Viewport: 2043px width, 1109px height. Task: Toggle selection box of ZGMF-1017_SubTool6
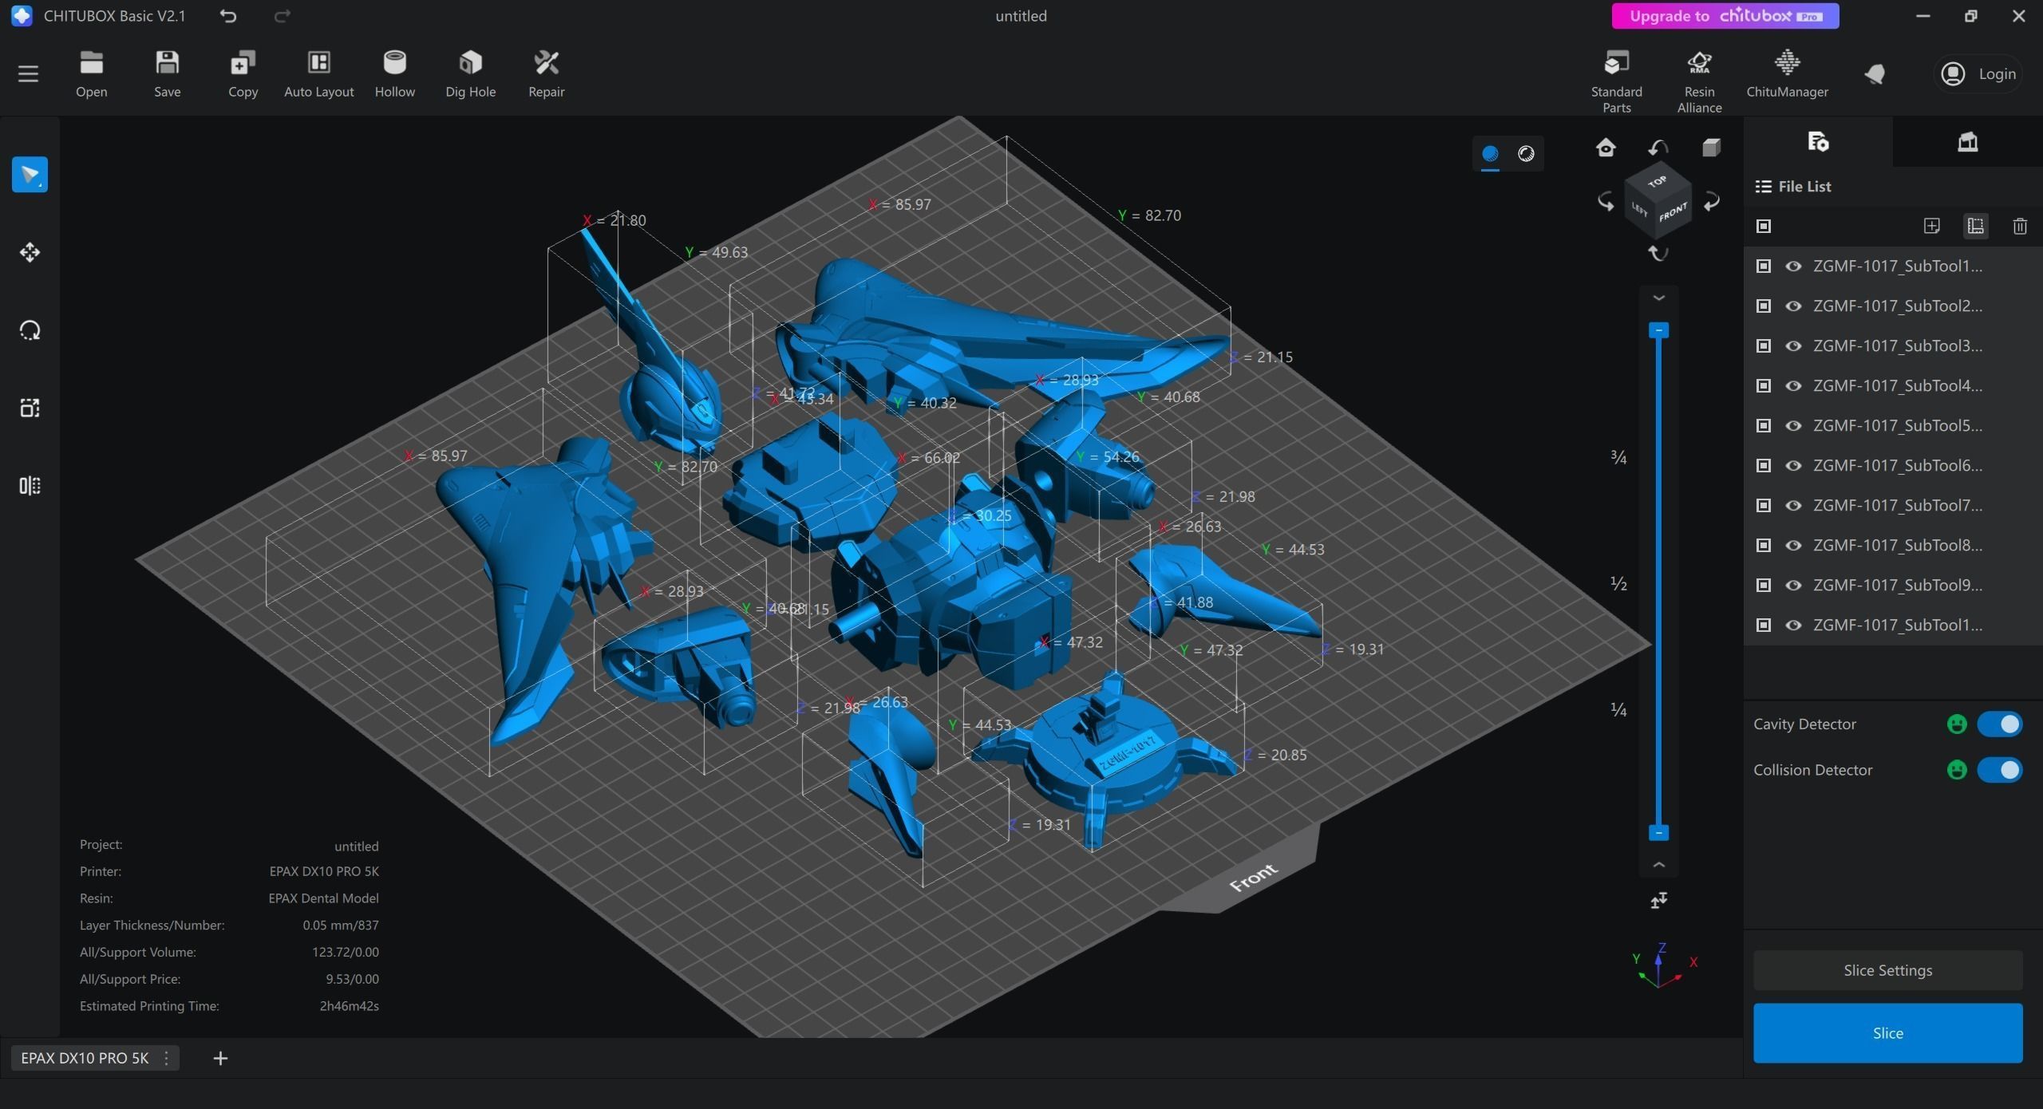1764,465
